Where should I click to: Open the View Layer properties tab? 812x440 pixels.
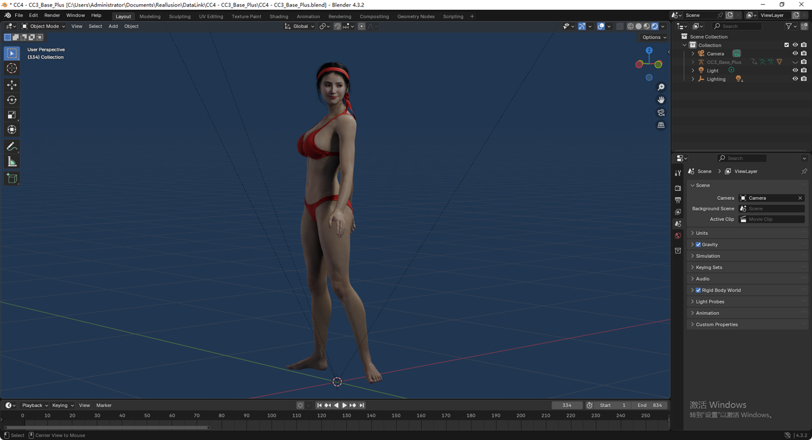pos(678,212)
